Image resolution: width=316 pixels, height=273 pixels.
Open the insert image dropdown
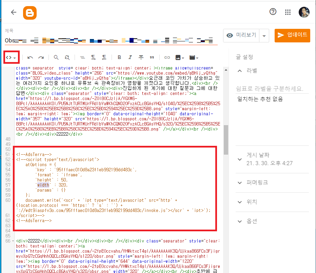[180, 57]
